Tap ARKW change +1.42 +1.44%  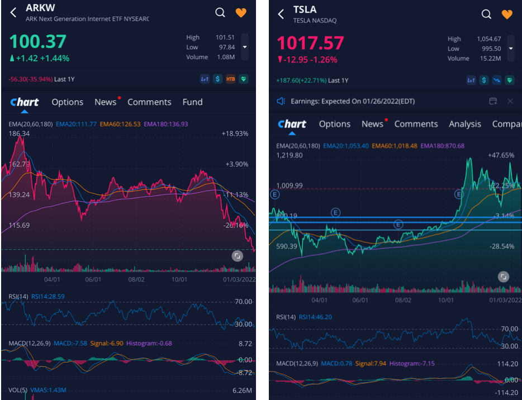[40, 58]
